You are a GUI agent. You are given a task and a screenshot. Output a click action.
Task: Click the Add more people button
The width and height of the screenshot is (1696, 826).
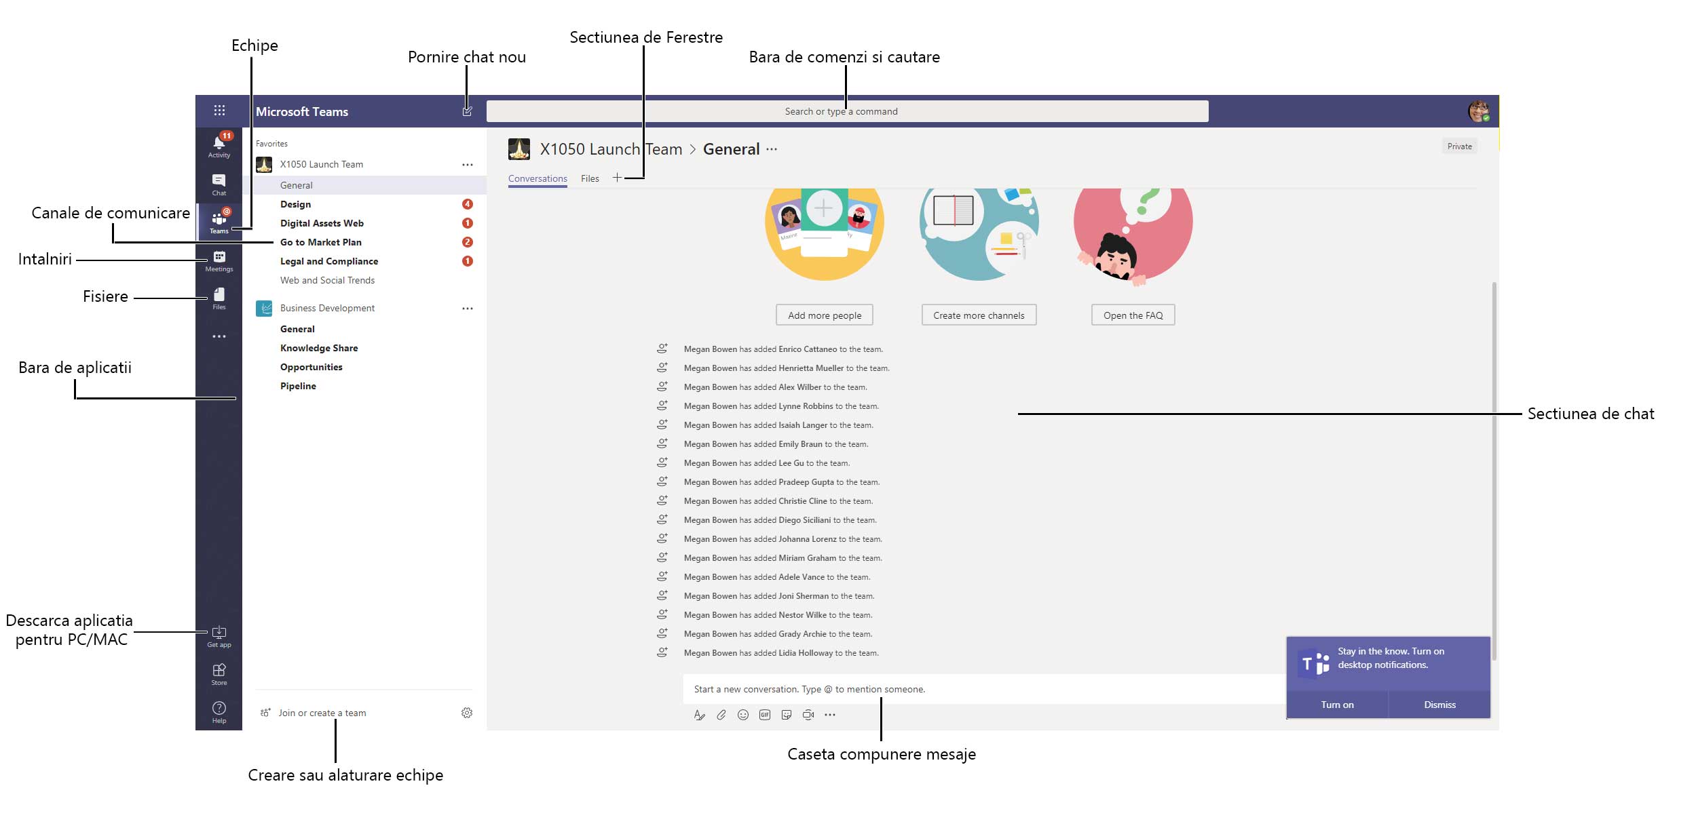point(825,315)
